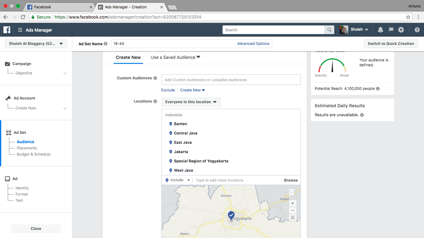This screenshot has width=424, height=238.
Task: Open Use a Saved Audience dropdown
Action: coord(175,57)
